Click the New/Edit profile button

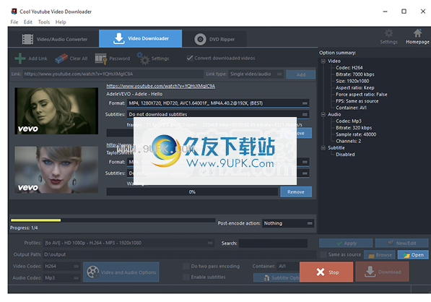[x=402, y=243]
